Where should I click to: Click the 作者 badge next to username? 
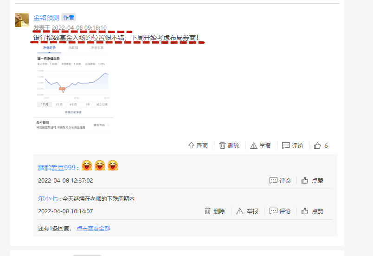point(69,17)
